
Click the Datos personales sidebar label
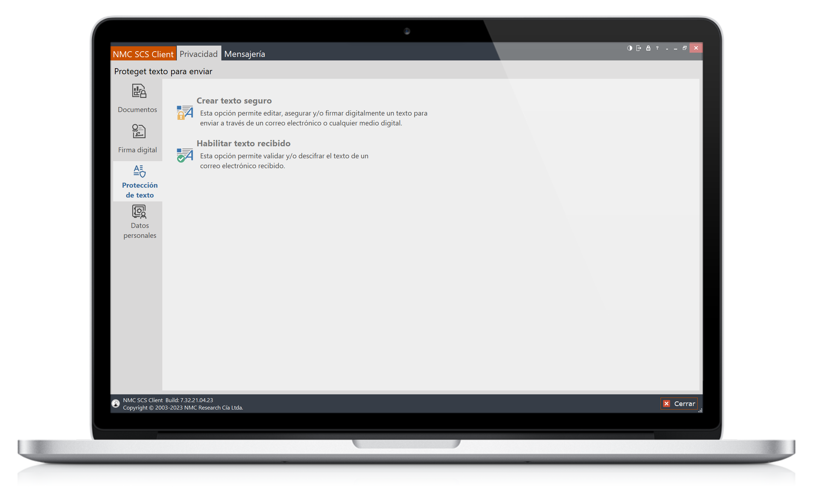click(x=140, y=230)
